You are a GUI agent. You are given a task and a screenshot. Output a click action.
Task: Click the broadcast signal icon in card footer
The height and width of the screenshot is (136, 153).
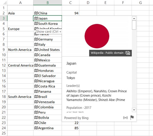click(x=125, y=118)
